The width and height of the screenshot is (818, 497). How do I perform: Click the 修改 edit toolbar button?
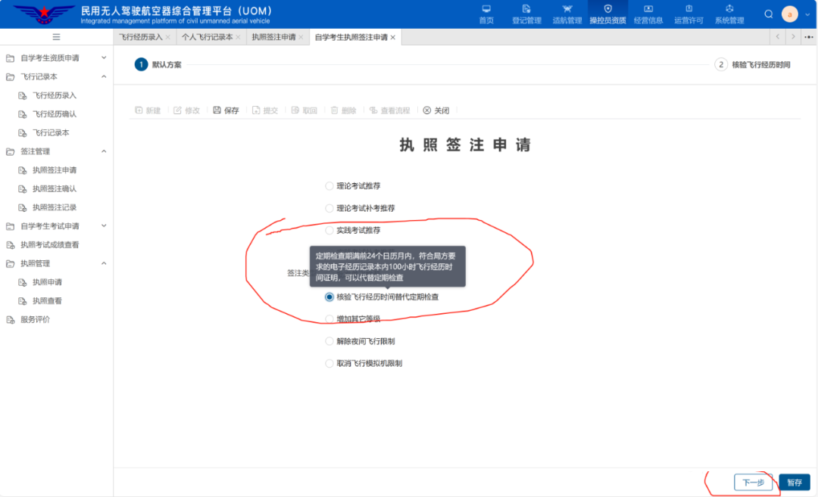[x=187, y=110]
